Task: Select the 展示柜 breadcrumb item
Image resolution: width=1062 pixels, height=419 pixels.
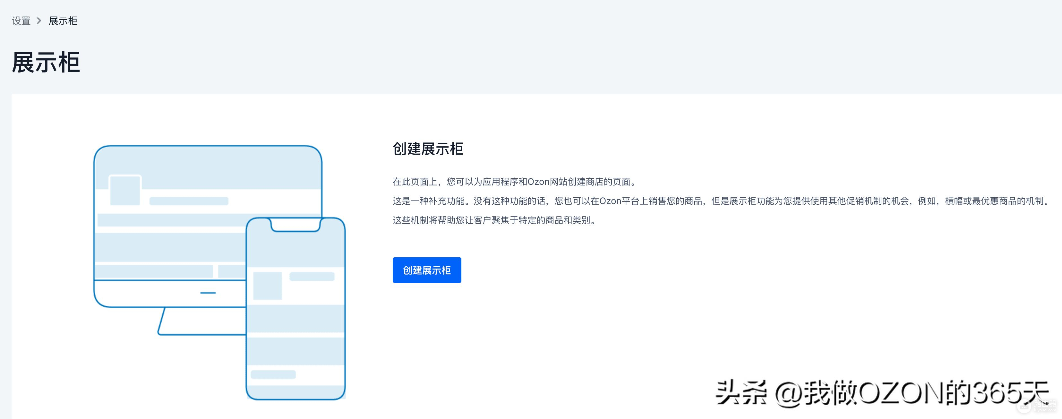Action: 63,21
